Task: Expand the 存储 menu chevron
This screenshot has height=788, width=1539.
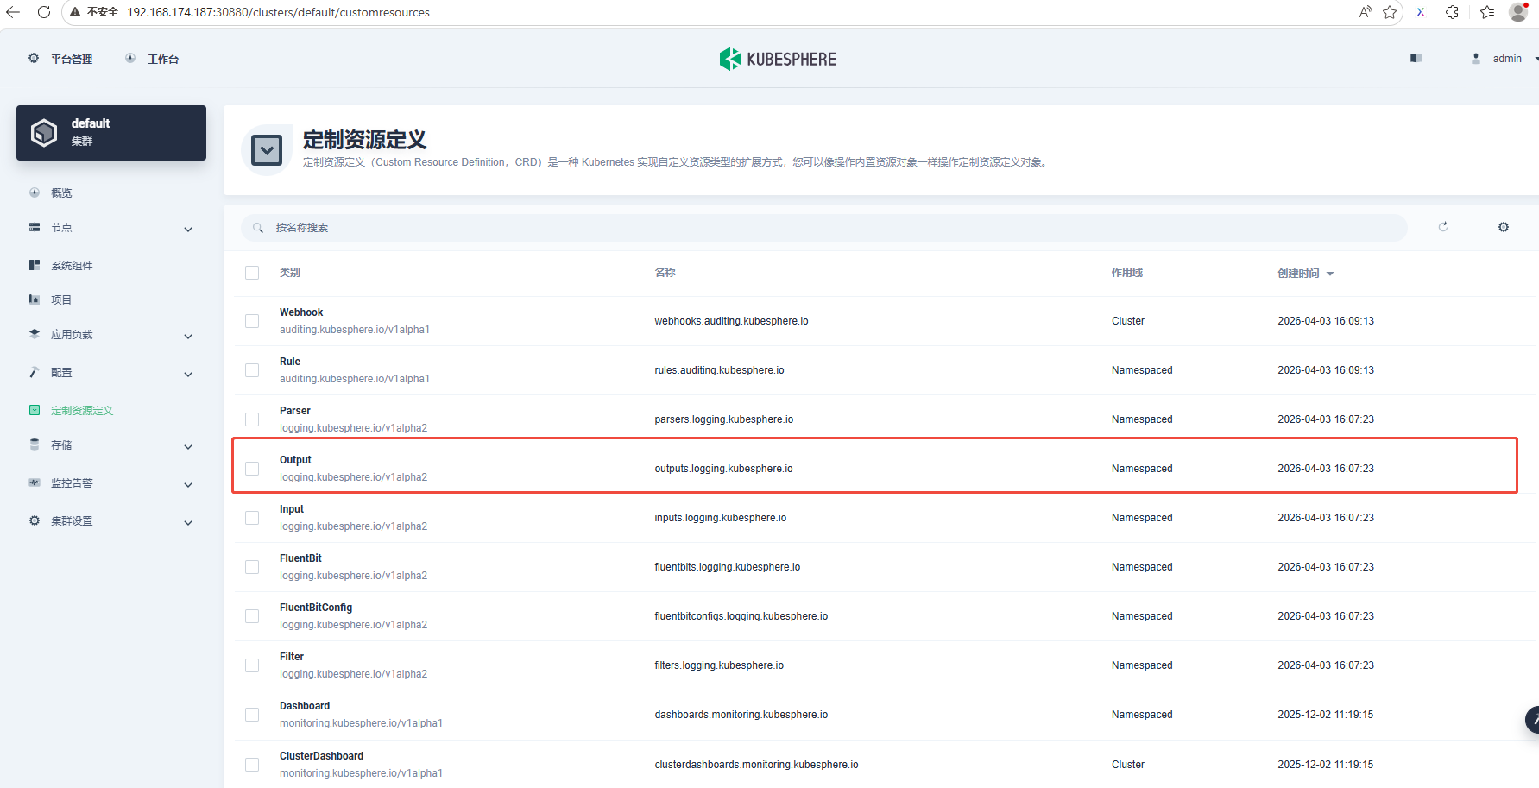Action: pyautogui.click(x=188, y=447)
